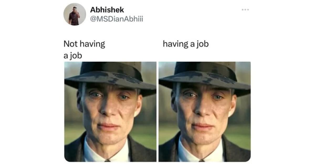Click Abhishek's round profile avatar
This screenshot has width=315, height=164.
[x=75, y=14]
